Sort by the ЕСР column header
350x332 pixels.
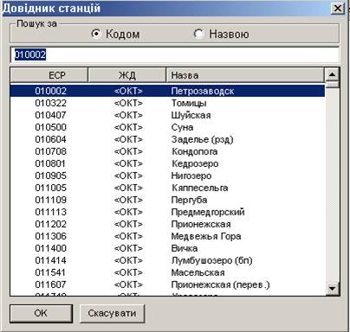tap(49, 75)
